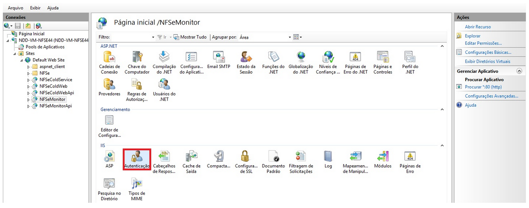Select NFSeColdWebApi in the tree
The height and width of the screenshot is (208, 529).
(57, 93)
